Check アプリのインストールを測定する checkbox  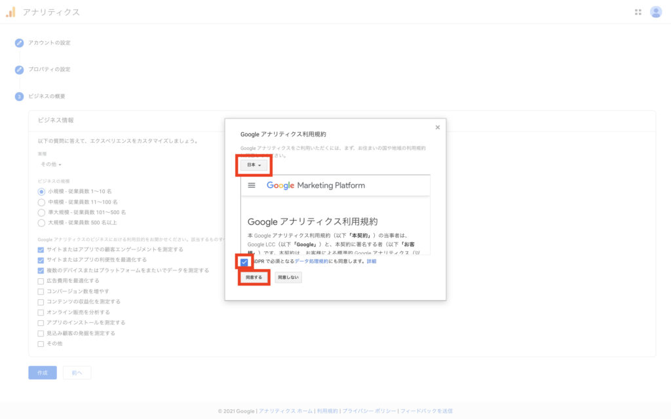[41, 323]
